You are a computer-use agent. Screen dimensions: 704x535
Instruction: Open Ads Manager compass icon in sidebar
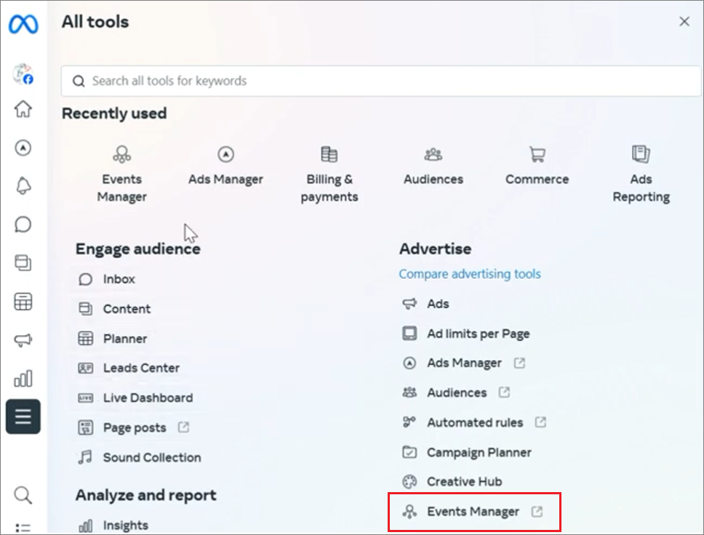pos(23,148)
